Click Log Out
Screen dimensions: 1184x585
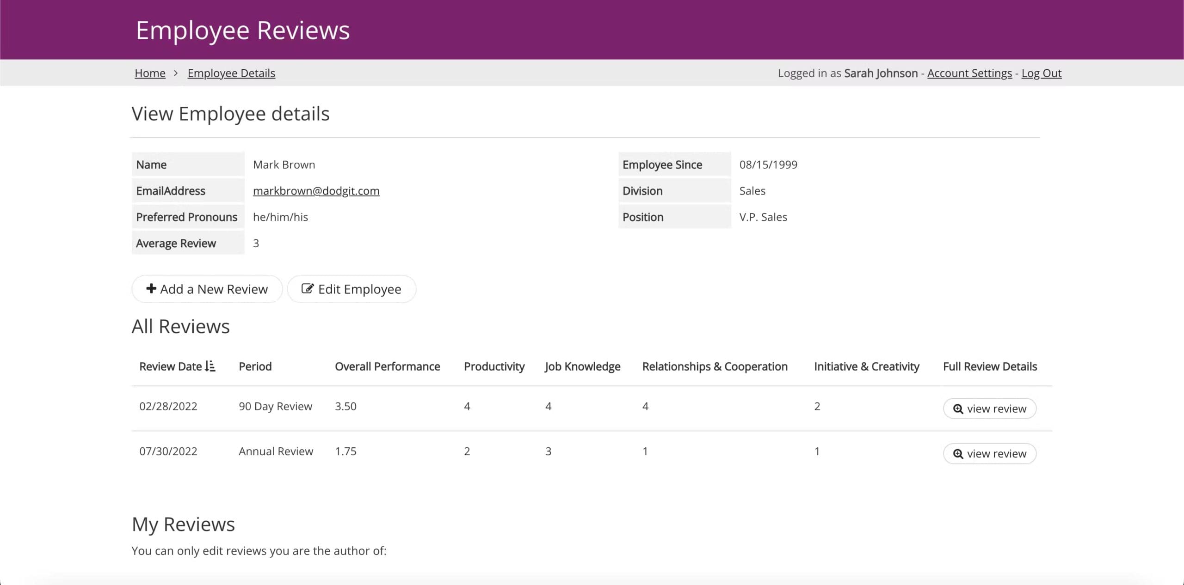pyautogui.click(x=1042, y=73)
